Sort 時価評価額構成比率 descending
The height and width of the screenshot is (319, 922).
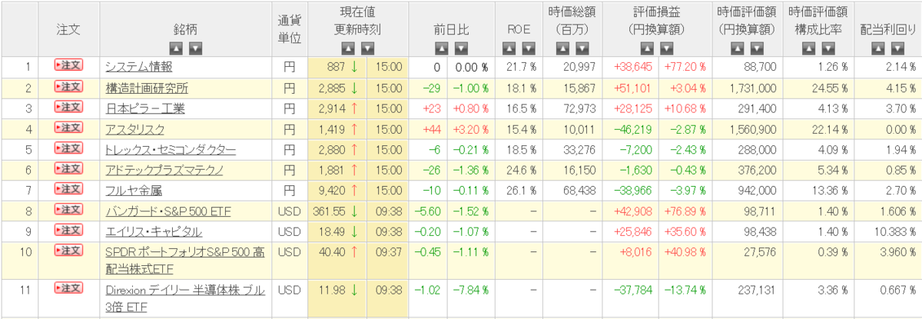pyautogui.click(x=828, y=48)
